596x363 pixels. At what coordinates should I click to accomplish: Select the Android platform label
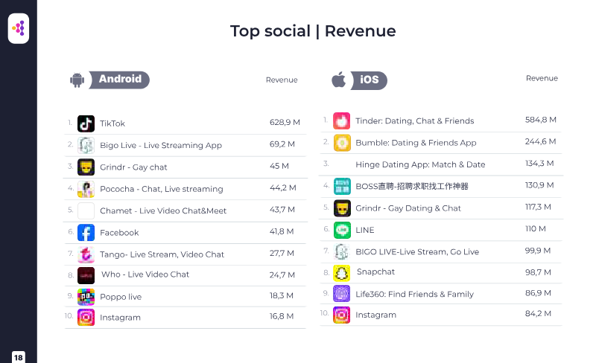(x=121, y=80)
